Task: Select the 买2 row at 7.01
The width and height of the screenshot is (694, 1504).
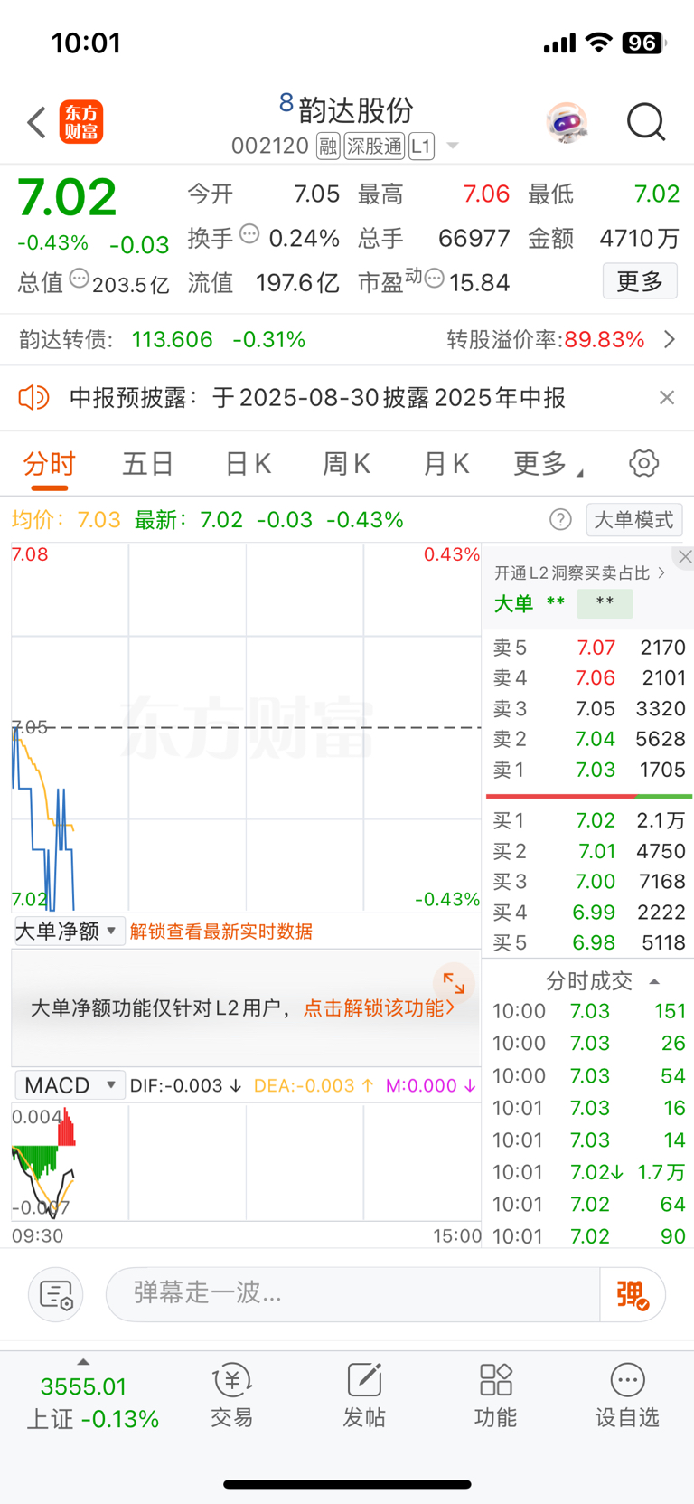Action: coord(588,851)
